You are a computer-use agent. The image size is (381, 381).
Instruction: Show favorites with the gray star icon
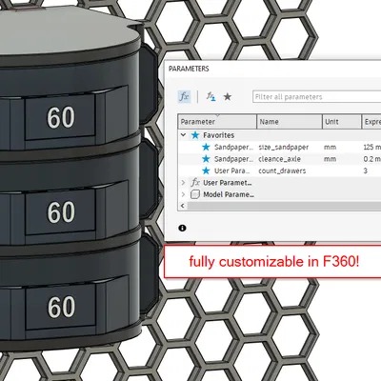(228, 96)
